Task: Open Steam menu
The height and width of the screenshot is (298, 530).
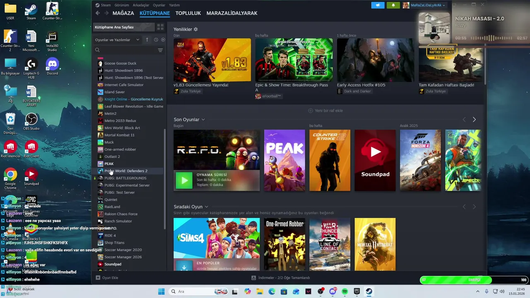Action: point(103,5)
